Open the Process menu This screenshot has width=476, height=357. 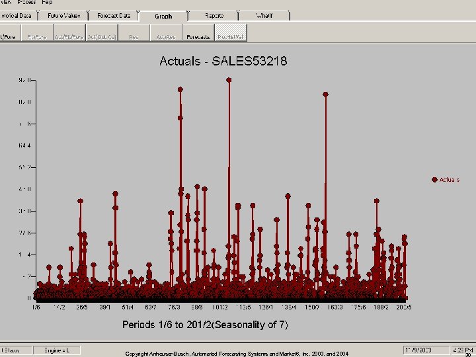coord(26,2)
